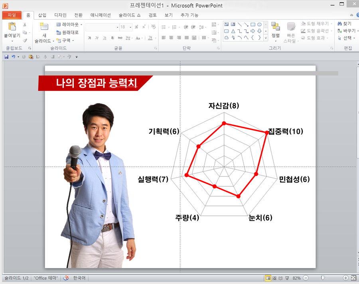Click the Undo arrow in quick access toolbar
The height and width of the screenshot is (284, 359).
coord(13,57)
